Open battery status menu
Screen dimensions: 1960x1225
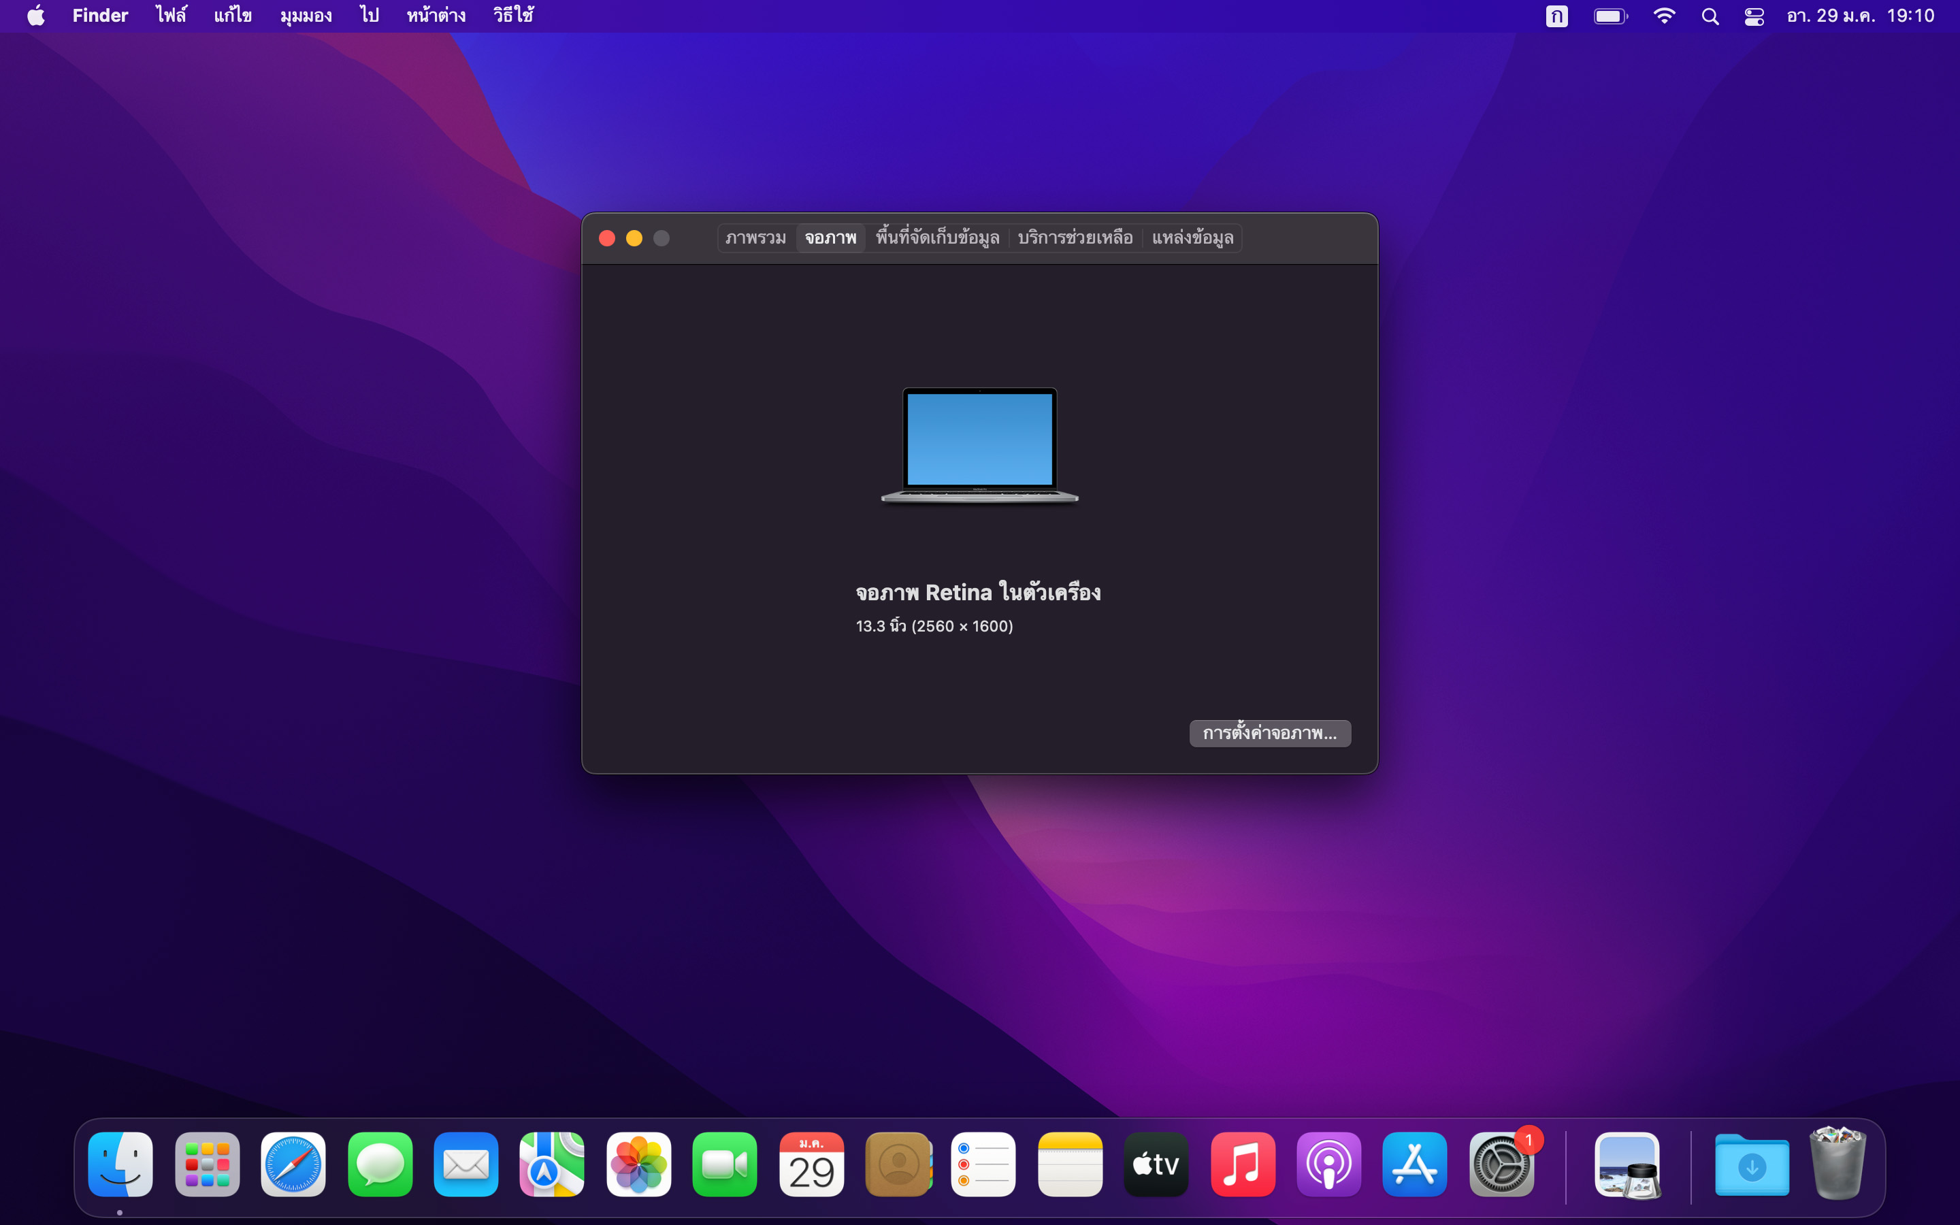(1610, 16)
